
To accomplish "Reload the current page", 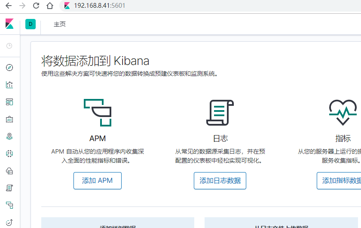I will (x=36, y=6).
